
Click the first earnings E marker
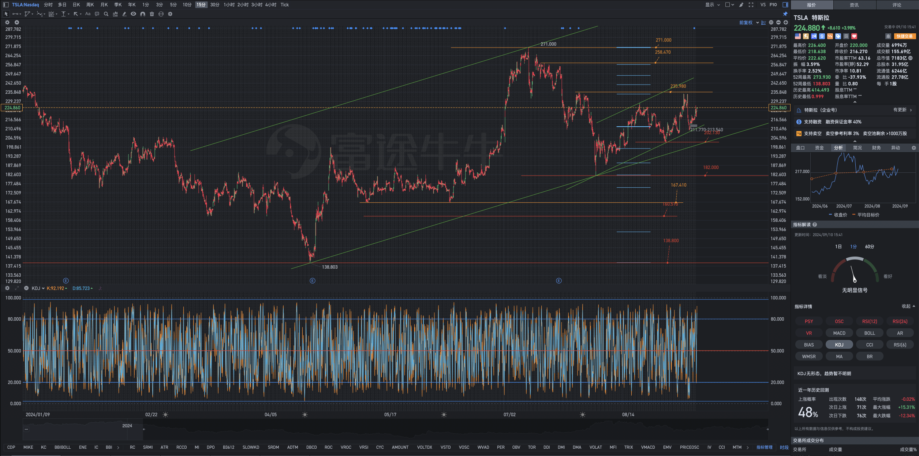[x=66, y=281]
